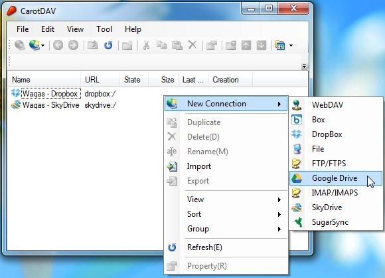
Task: Open the Tool menu
Action: click(104, 29)
